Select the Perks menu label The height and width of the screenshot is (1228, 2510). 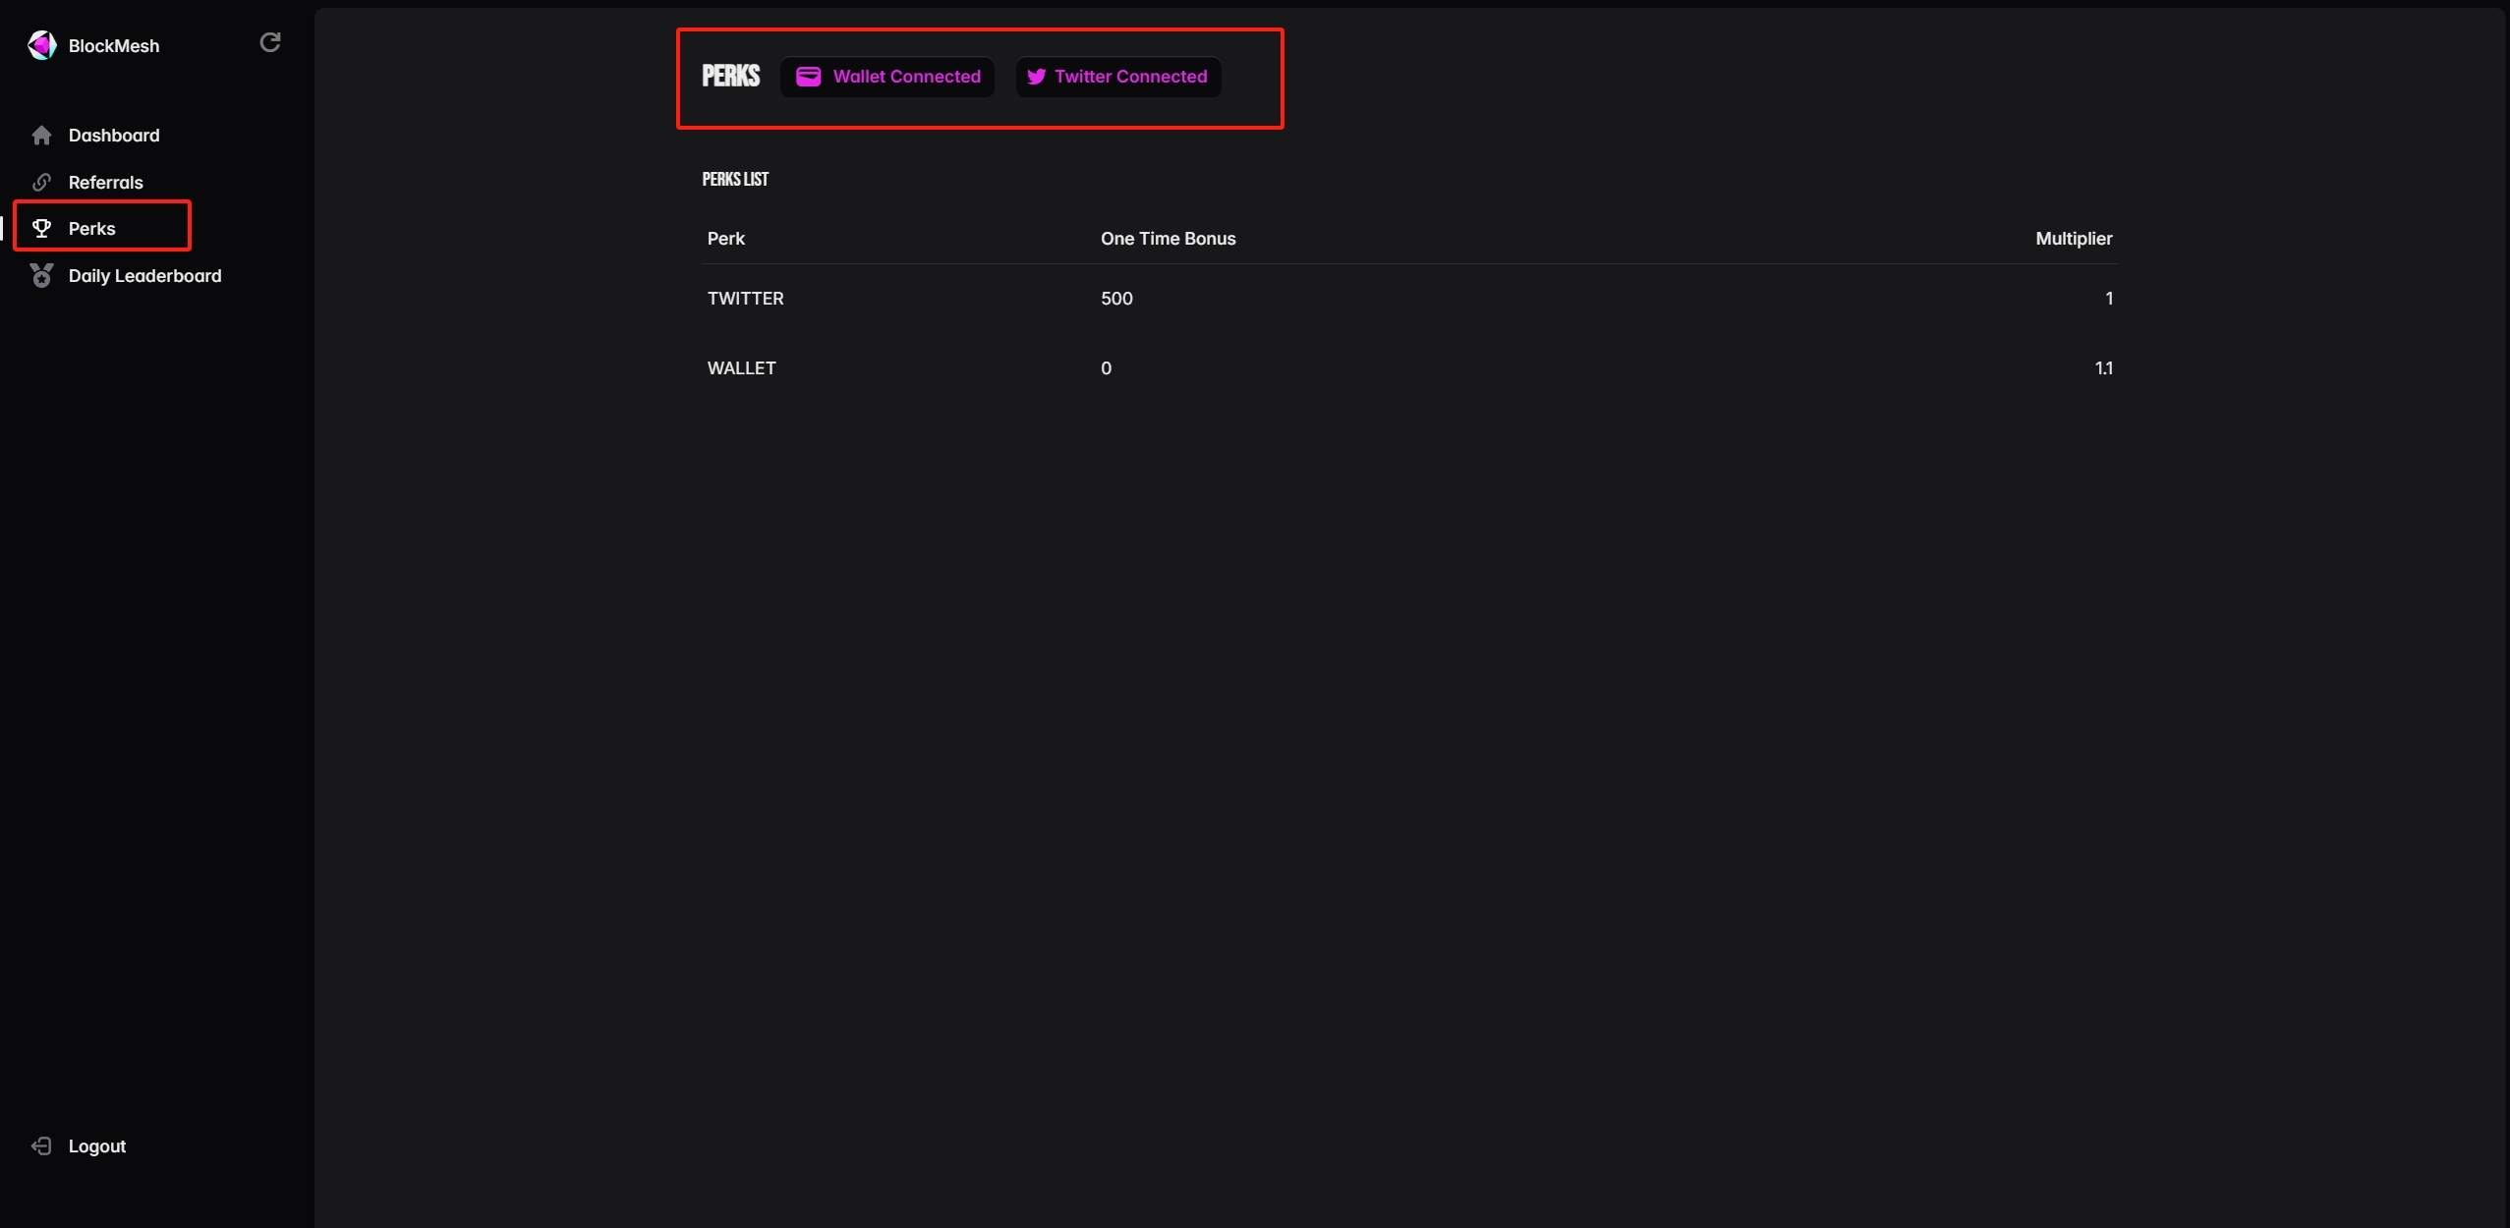pos(92,229)
